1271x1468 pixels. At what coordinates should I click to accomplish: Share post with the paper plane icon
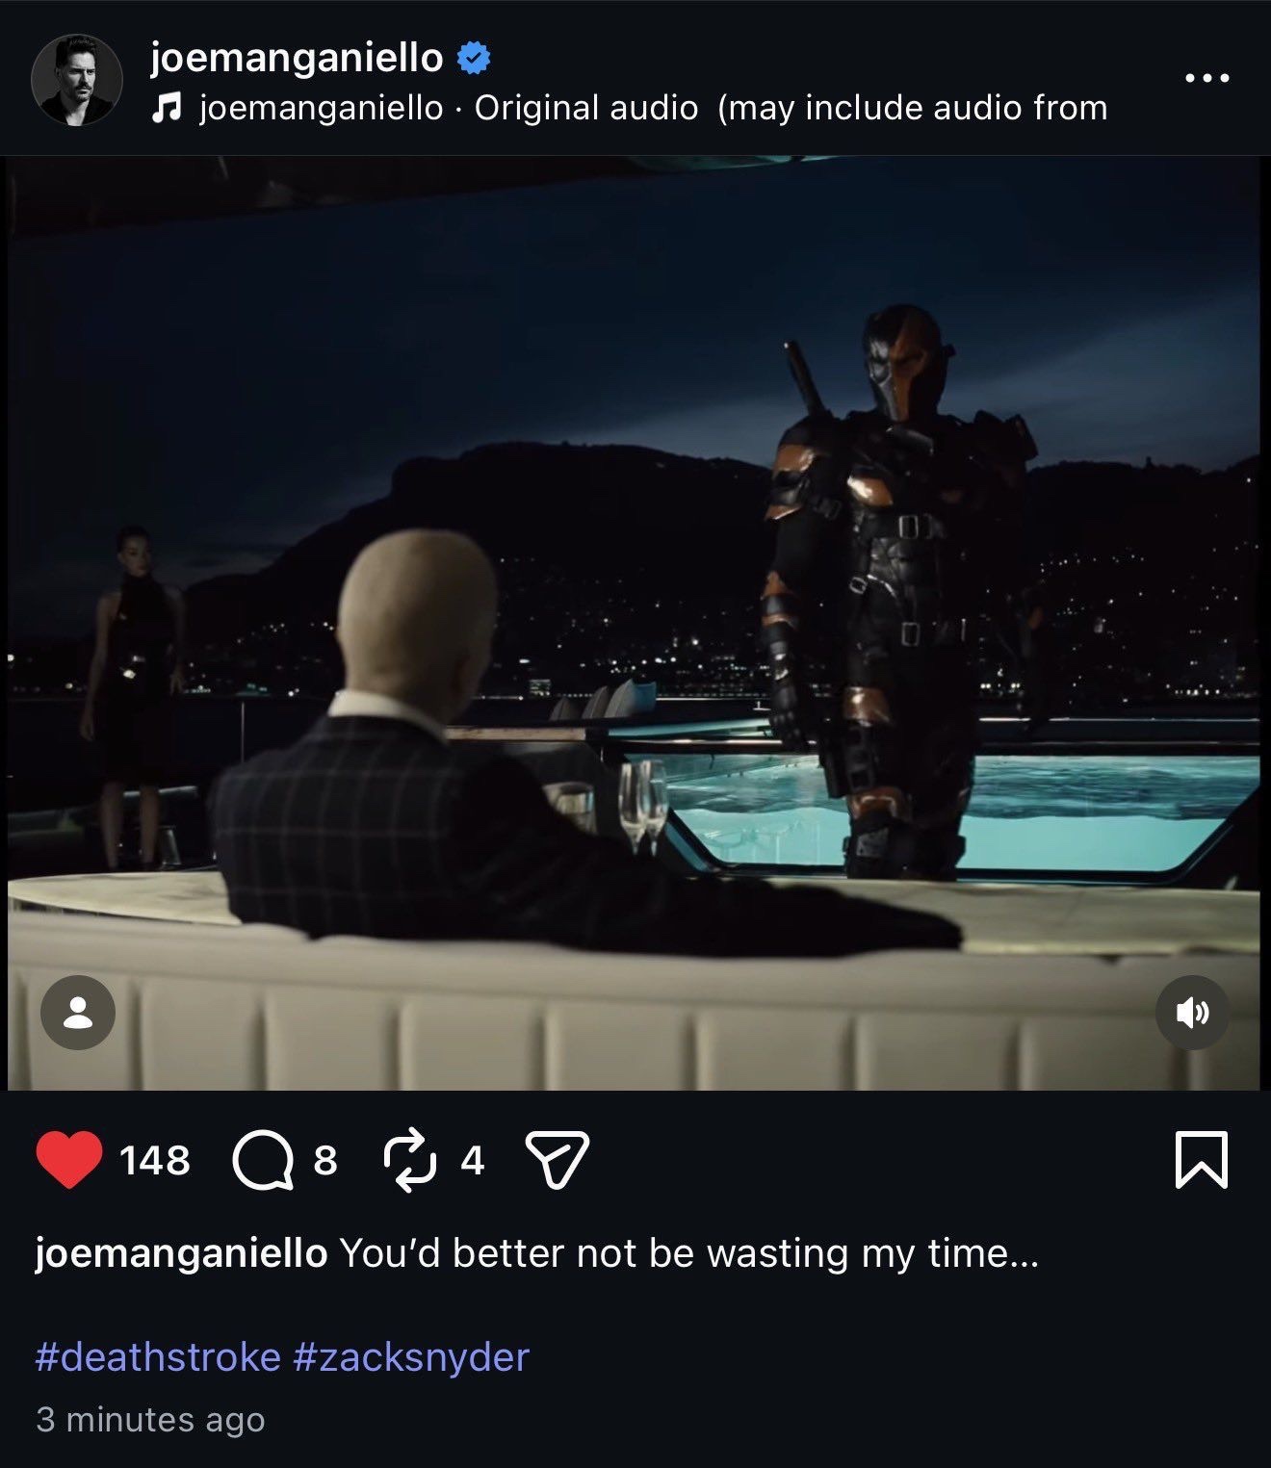click(x=558, y=1160)
